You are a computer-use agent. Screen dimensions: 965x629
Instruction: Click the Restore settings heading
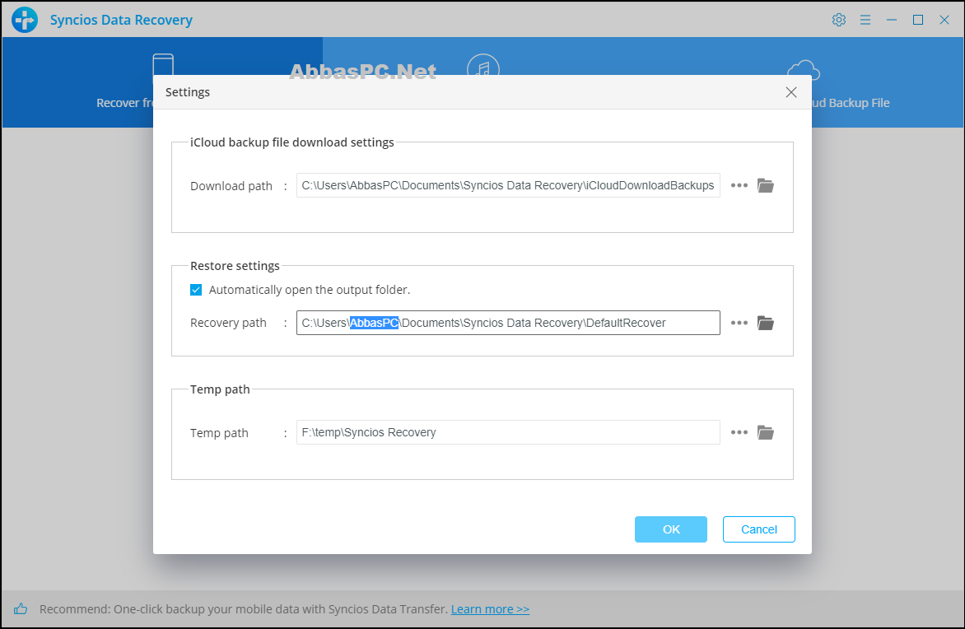[x=235, y=266]
